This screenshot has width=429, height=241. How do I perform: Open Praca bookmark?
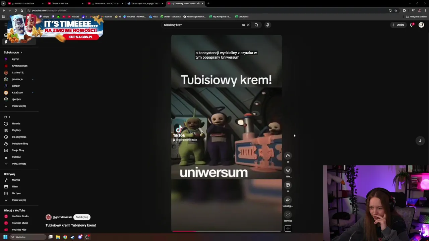pyautogui.click(x=154, y=17)
